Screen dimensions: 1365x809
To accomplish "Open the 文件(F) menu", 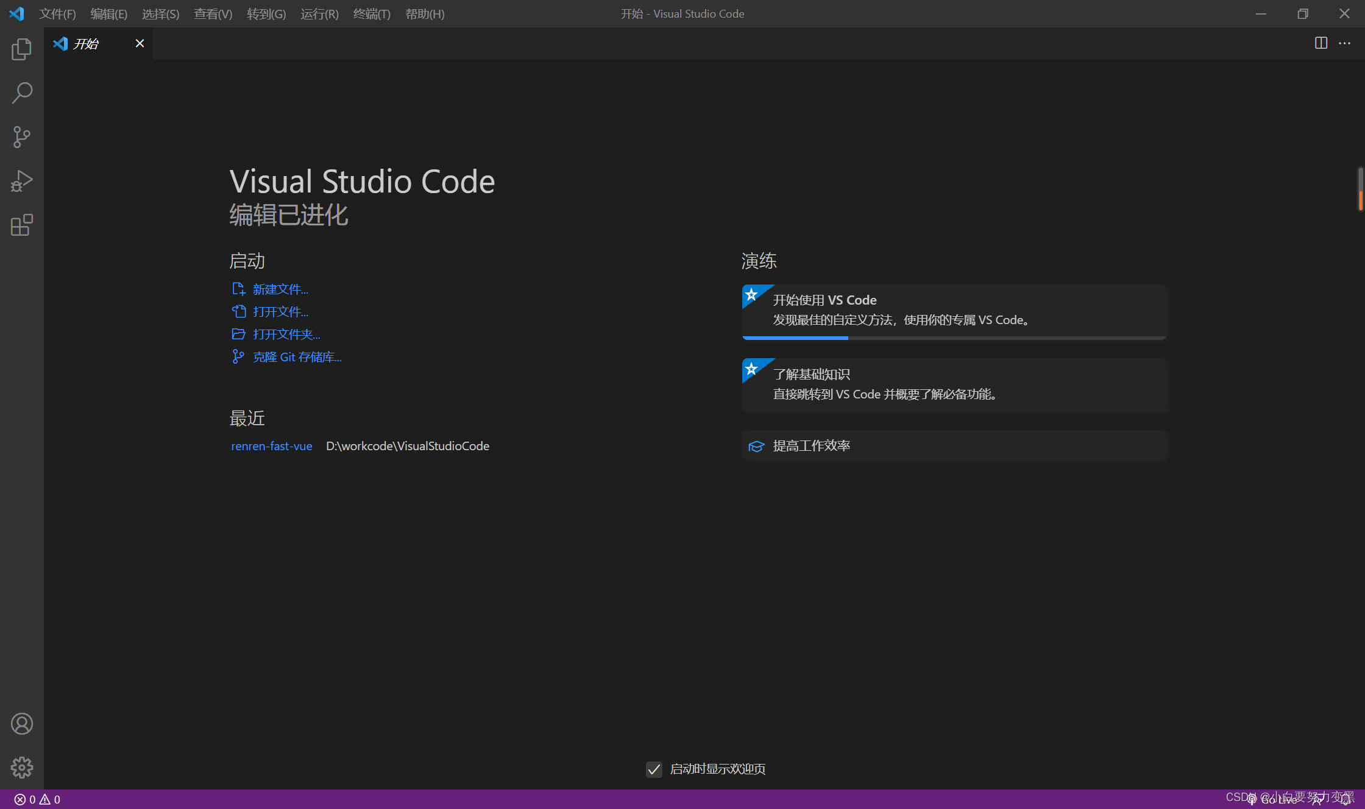I will [57, 13].
